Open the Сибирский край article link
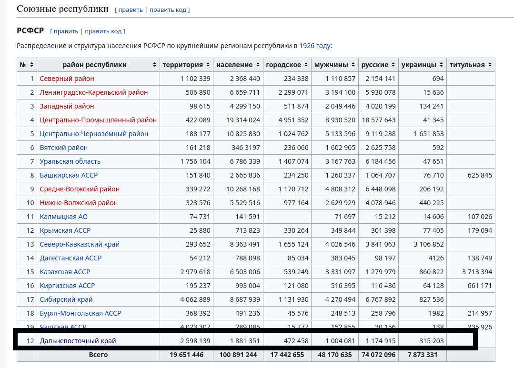Viewport: 514px width, 368px height. tap(66, 299)
